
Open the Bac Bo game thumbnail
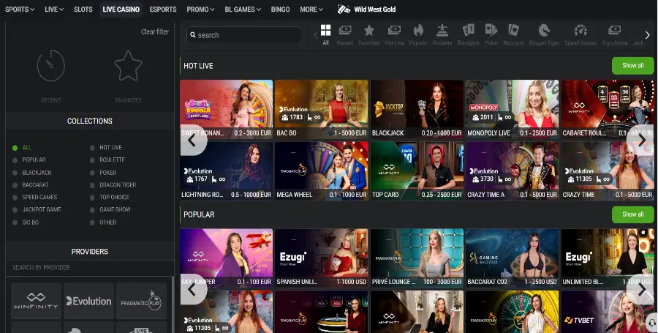[322, 109]
